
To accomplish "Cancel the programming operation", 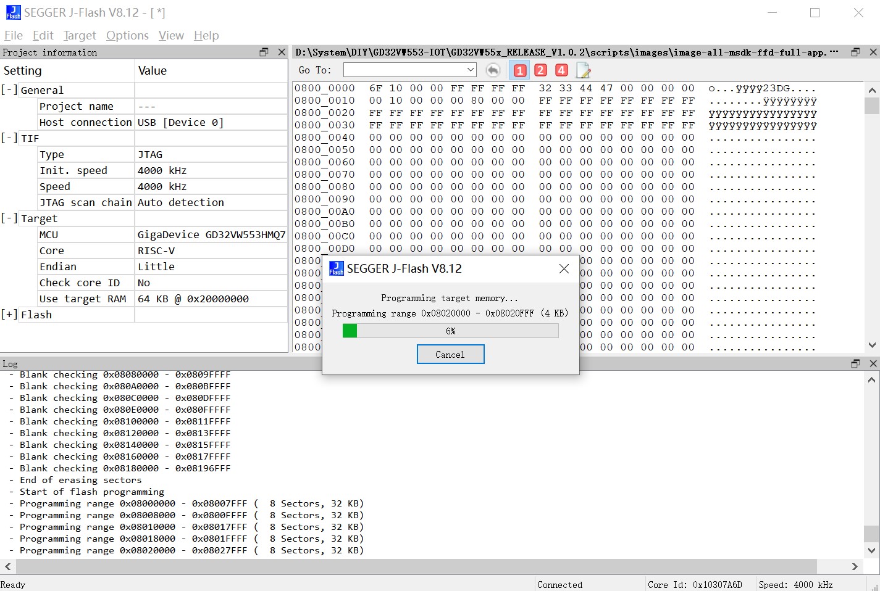I will coord(450,355).
